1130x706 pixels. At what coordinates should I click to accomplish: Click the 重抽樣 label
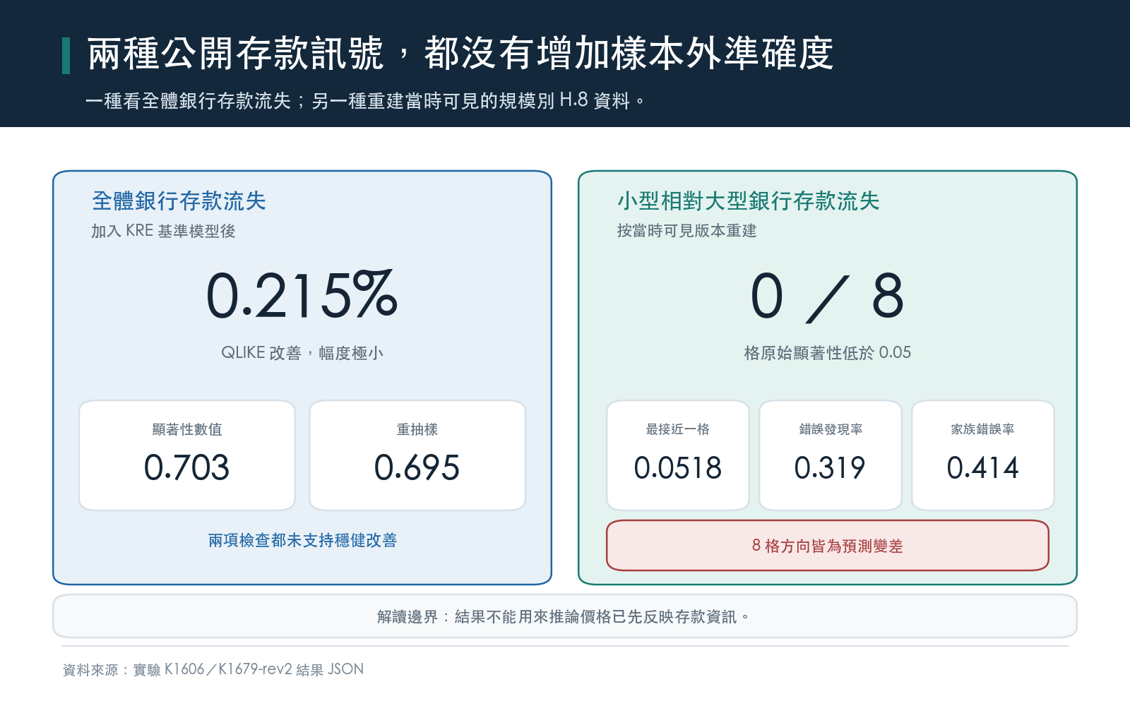pyautogui.click(x=417, y=429)
